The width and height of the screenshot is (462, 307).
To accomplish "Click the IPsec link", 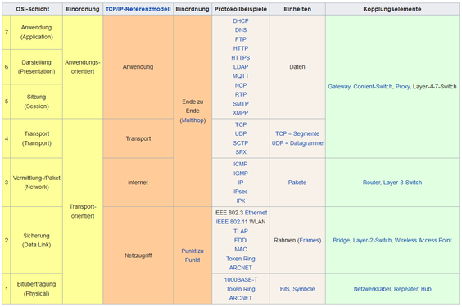I will (x=241, y=192).
